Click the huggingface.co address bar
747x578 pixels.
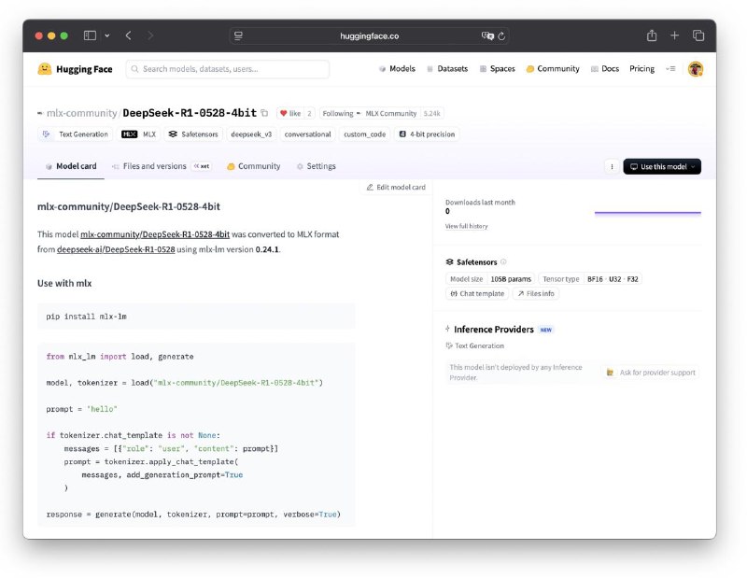tap(369, 35)
